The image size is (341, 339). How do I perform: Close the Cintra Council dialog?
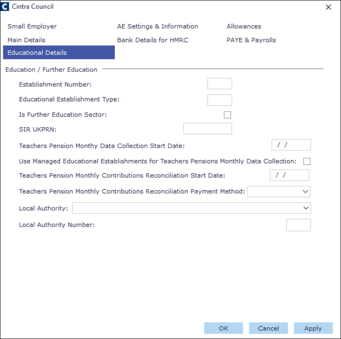pos(328,7)
